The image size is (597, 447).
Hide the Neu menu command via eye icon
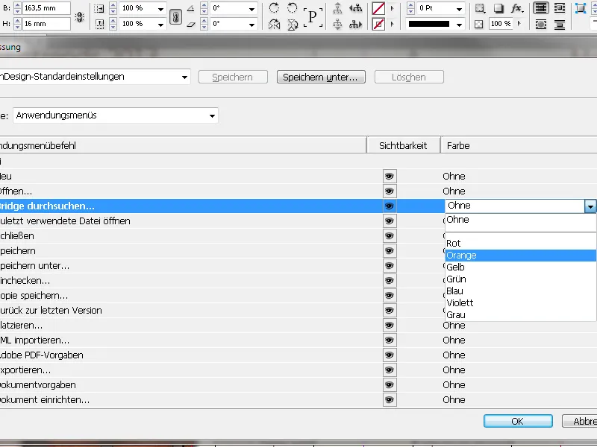(x=390, y=177)
